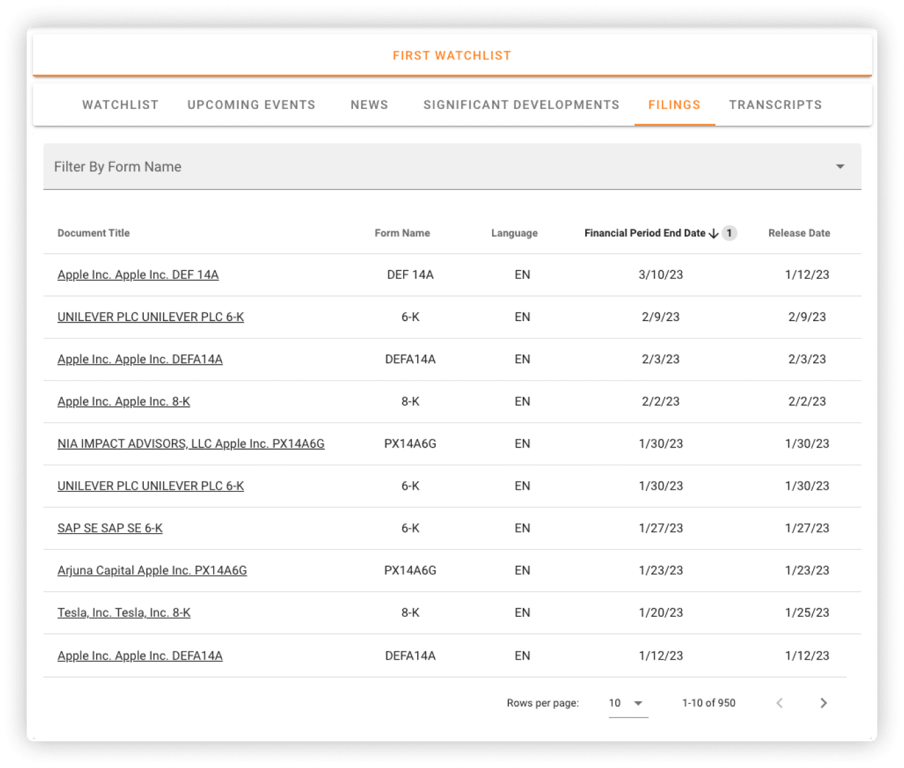Select the Filings tab
Viewport: 904px width, 768px height.
pyautogui.click(x=674, y=105)
